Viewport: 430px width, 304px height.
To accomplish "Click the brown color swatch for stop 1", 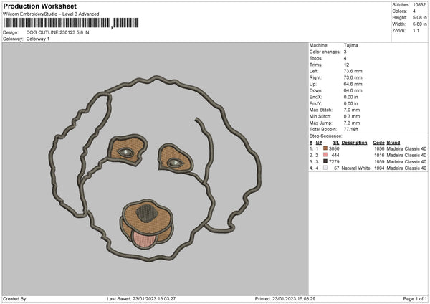I will [325, 148].
